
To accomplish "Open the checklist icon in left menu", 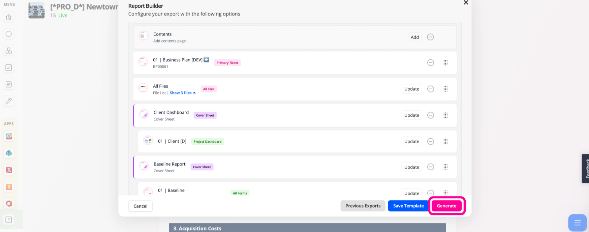I will pyautogui.click(x=9, y=68).
